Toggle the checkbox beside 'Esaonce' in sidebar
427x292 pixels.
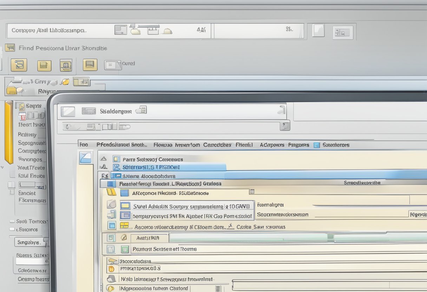click(12, 230)
